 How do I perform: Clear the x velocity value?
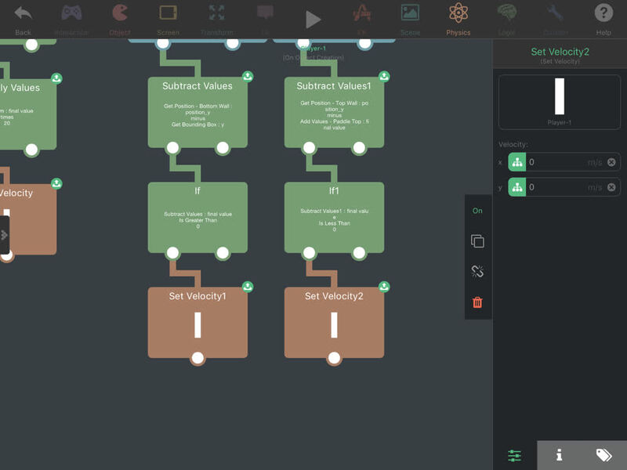point(611,162)
